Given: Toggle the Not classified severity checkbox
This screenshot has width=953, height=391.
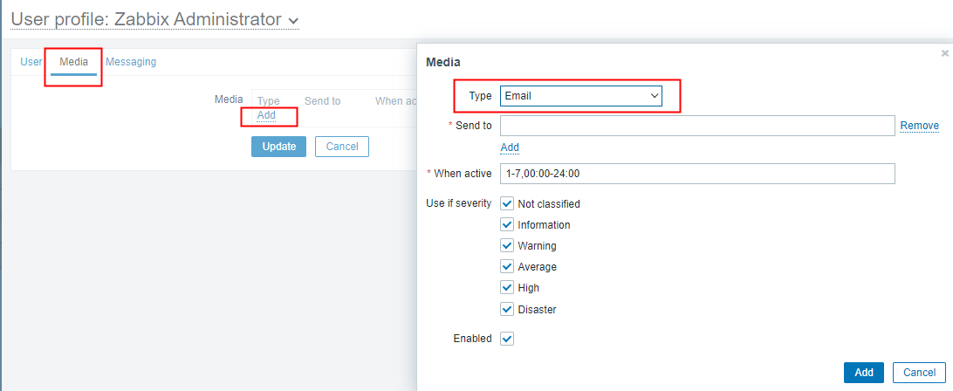Looking at the screenshot, I should tap(507, 203).
